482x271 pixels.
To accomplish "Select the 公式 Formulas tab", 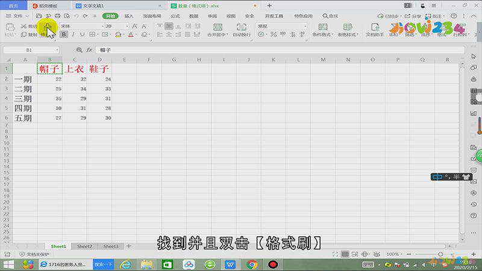I will click(x=175, y=16).
